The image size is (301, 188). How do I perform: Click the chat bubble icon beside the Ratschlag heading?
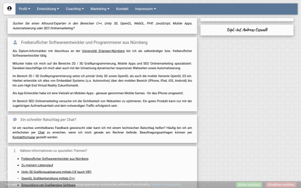click(15, 119)
